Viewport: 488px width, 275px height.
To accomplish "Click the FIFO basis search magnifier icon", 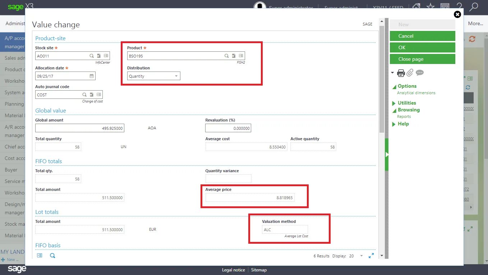I will [x=52, y=256].
